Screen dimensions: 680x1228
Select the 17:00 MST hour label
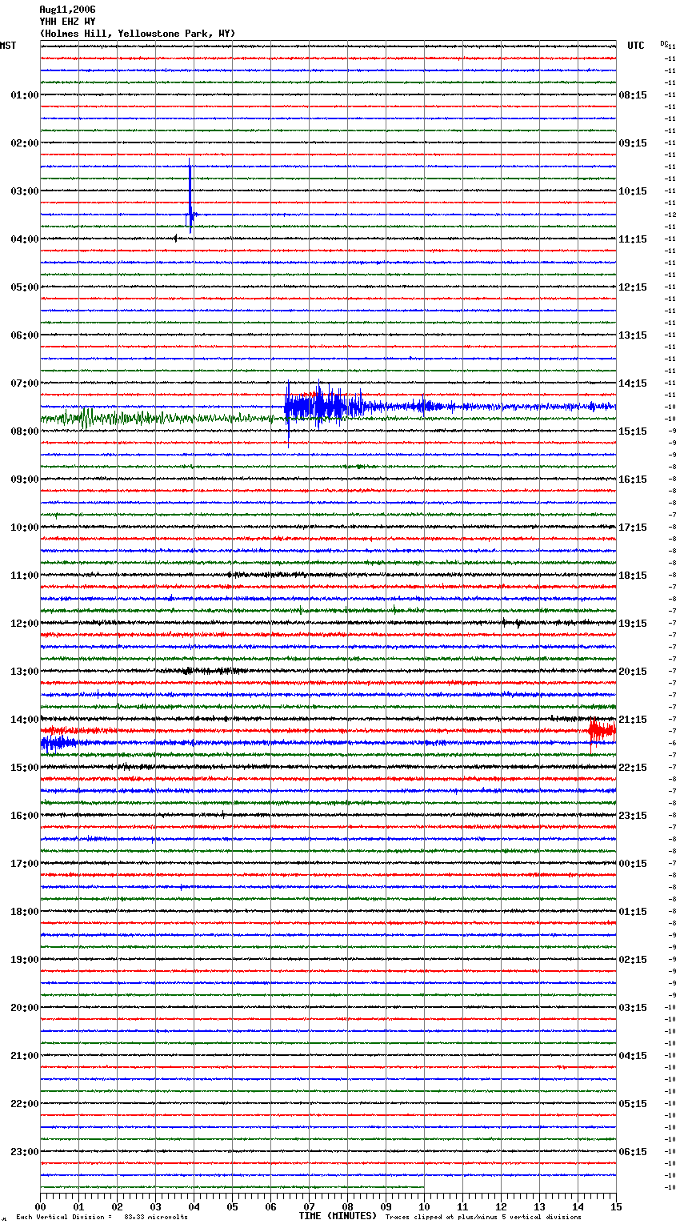(x=25, y=864)
